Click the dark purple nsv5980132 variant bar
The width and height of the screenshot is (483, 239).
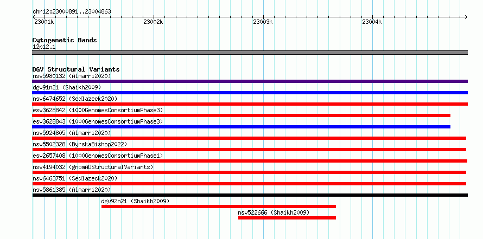coord(250,81)
